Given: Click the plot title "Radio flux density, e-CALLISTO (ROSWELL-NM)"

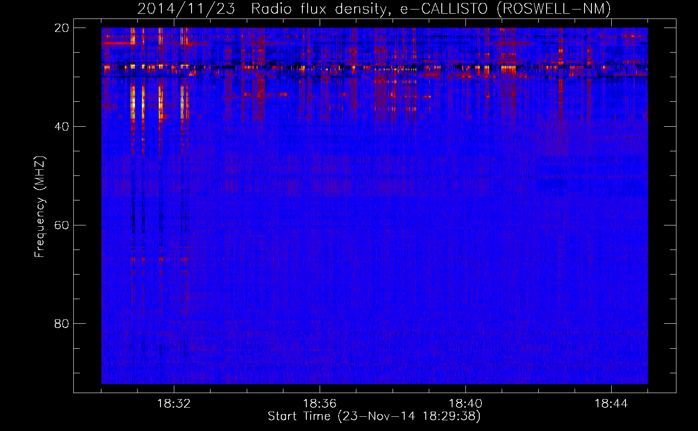Looking at the screenshot, I should [x=431, y=9].
